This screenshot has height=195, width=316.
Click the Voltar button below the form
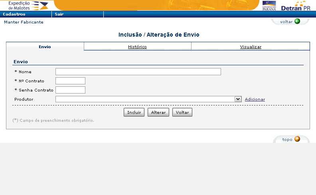182,113
